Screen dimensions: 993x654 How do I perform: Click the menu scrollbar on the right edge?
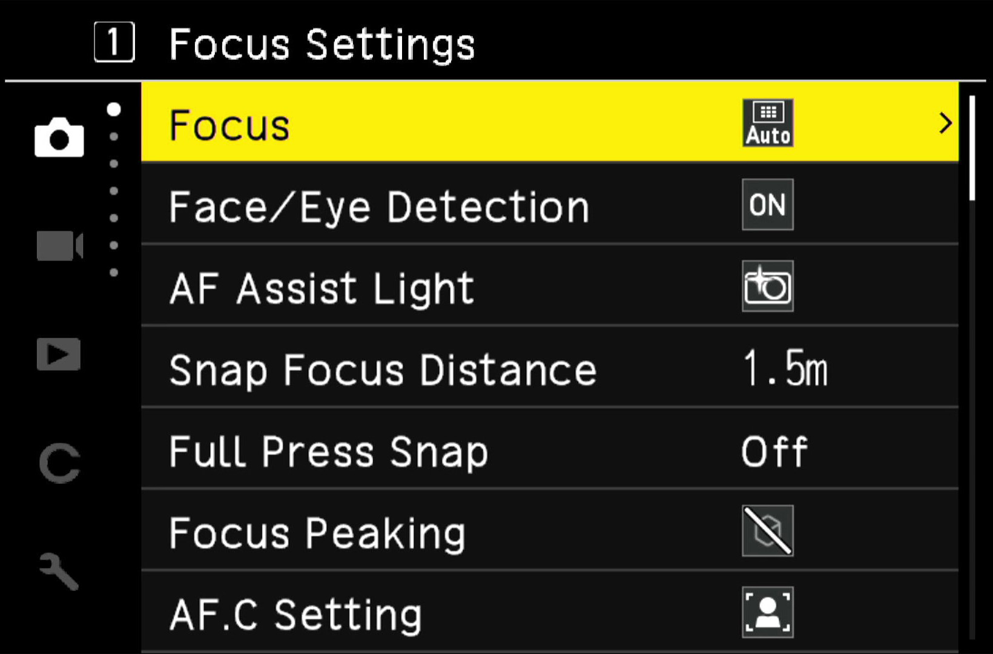click(x=972, y=366)
